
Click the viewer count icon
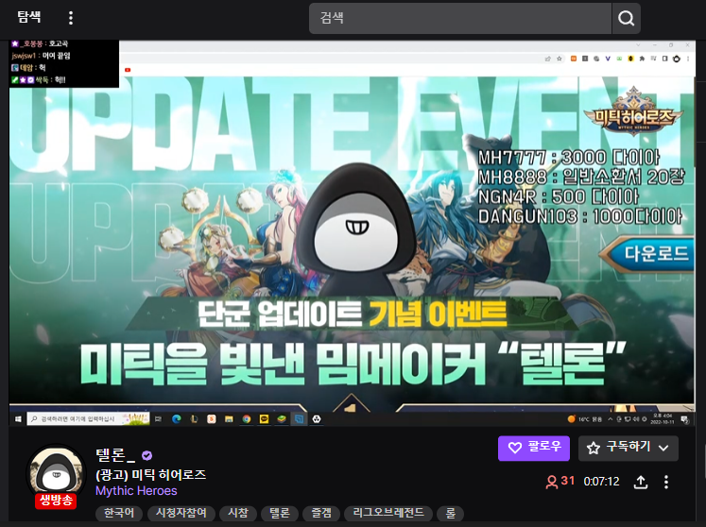552,482
